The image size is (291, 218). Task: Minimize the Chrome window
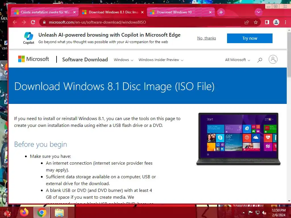click(268, 7)
